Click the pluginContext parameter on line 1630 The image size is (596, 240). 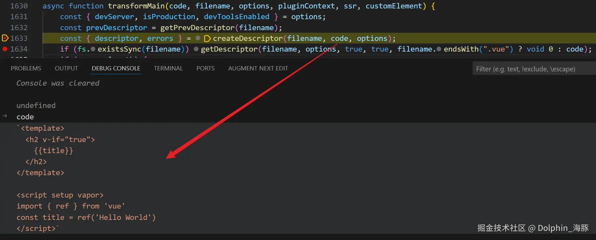[307, 6]
